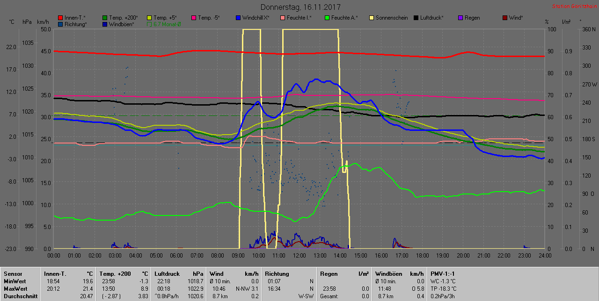
Task: Click the Richtung legend label
Action: click(x=75, y=24)
